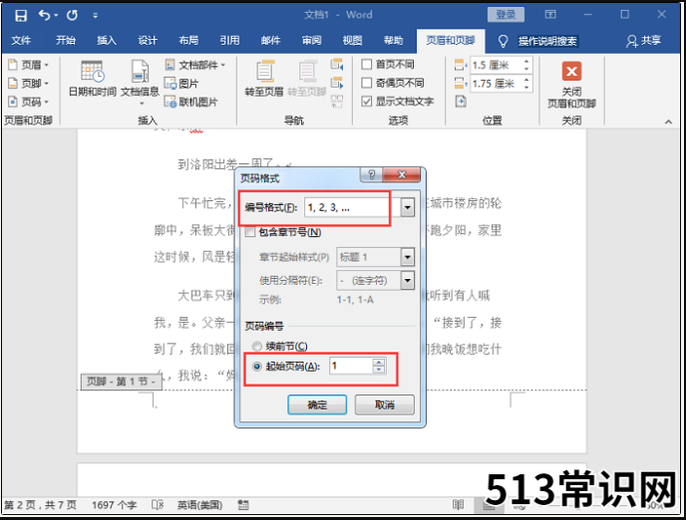686x520 pixels.
Task: Redo with the repeat arrow icon
Action: [72, 15]
